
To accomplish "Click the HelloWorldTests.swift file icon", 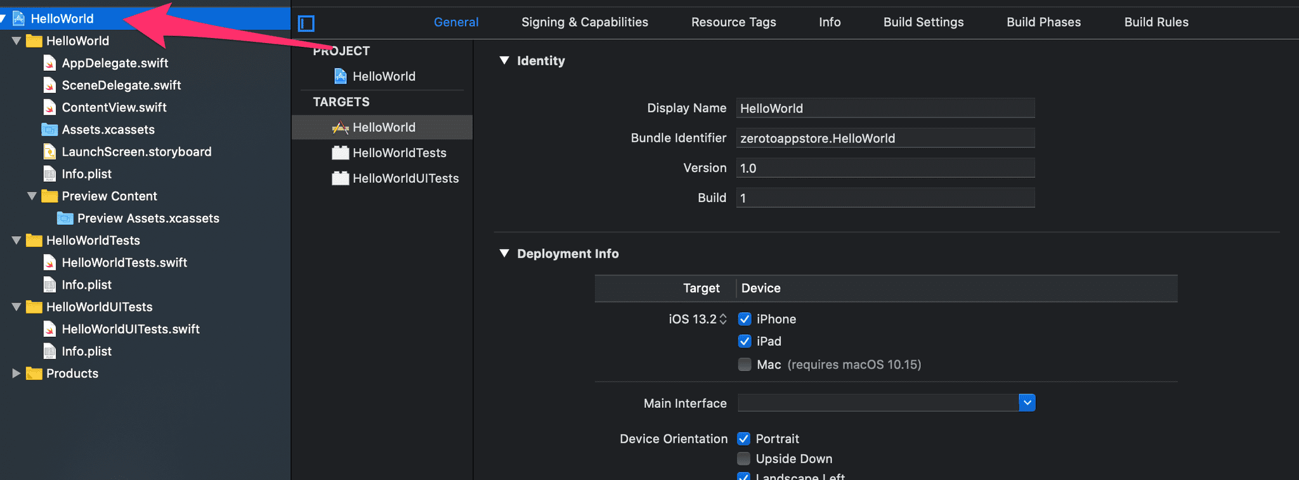I will [49, 262].
